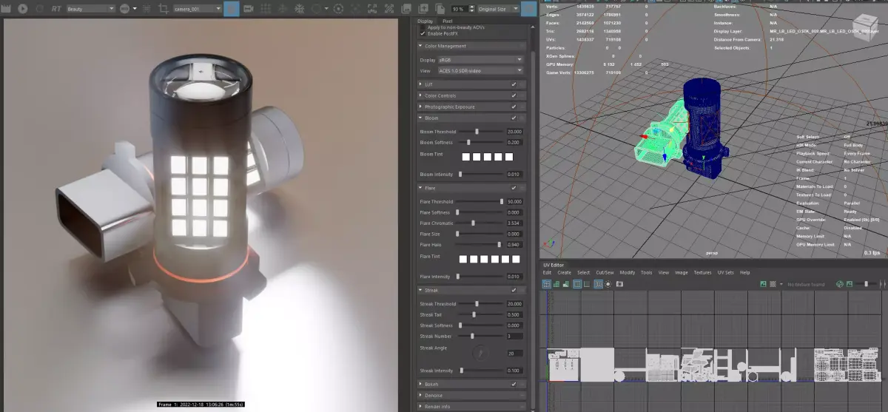The width and height of the screenshot is (888, 412).
Task: Click the UV snapshot camera icon
Action: 620,284
